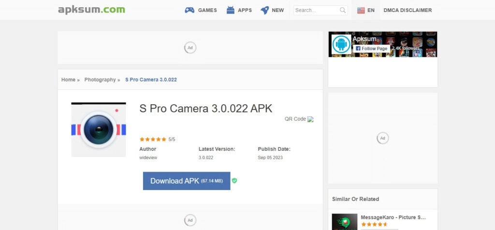Open the APPS menu item

(x=245, y=10)
